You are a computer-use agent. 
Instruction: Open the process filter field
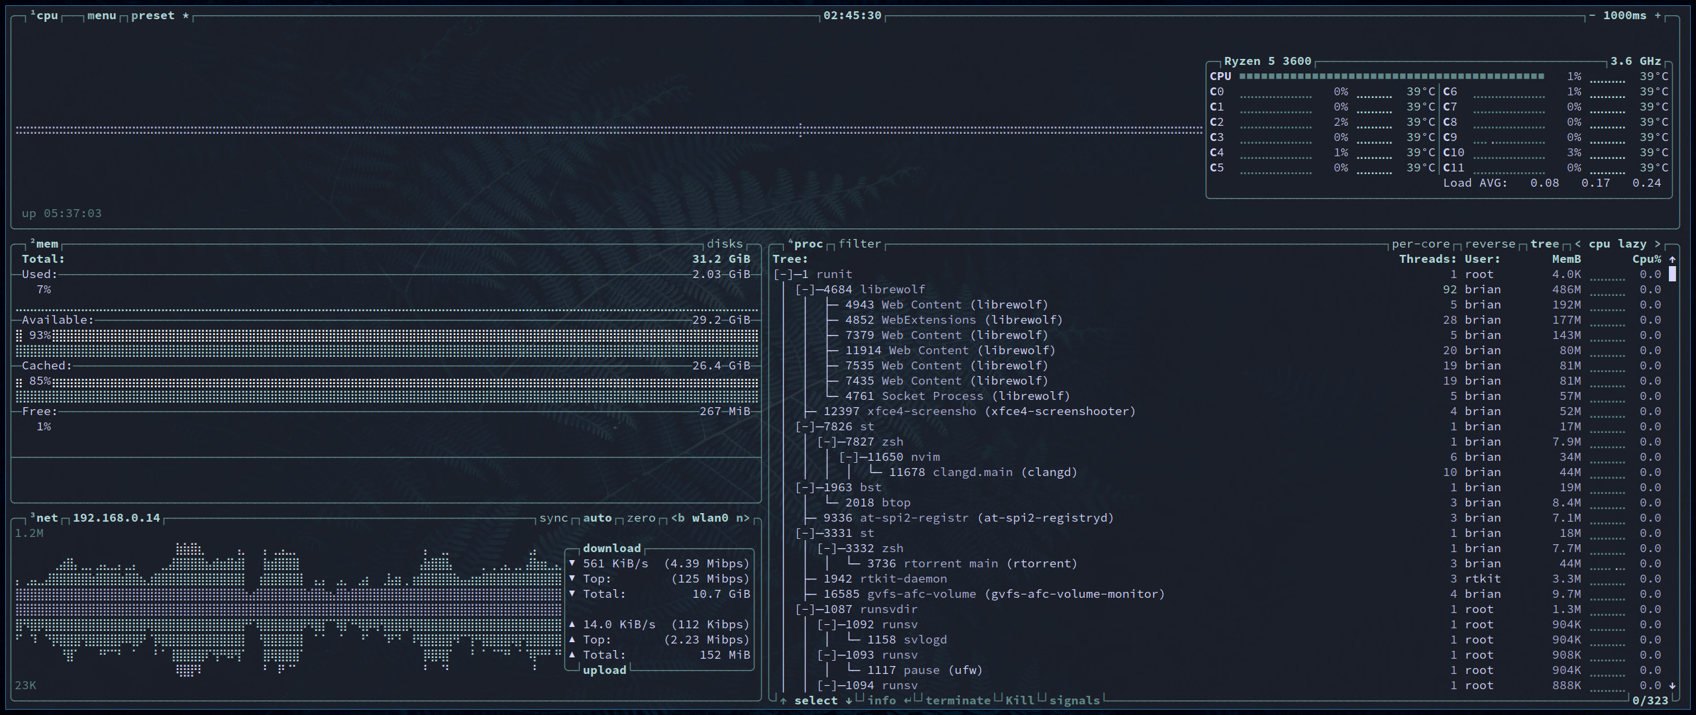860,244
